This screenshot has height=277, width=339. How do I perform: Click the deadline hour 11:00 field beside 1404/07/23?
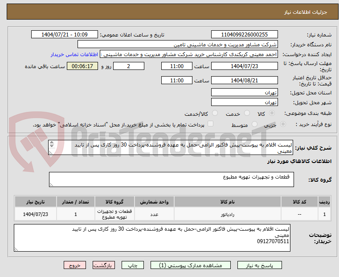click(x=177, y=66)
